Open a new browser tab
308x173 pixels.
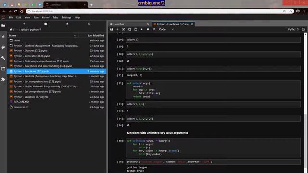click(x=91, y=5)
